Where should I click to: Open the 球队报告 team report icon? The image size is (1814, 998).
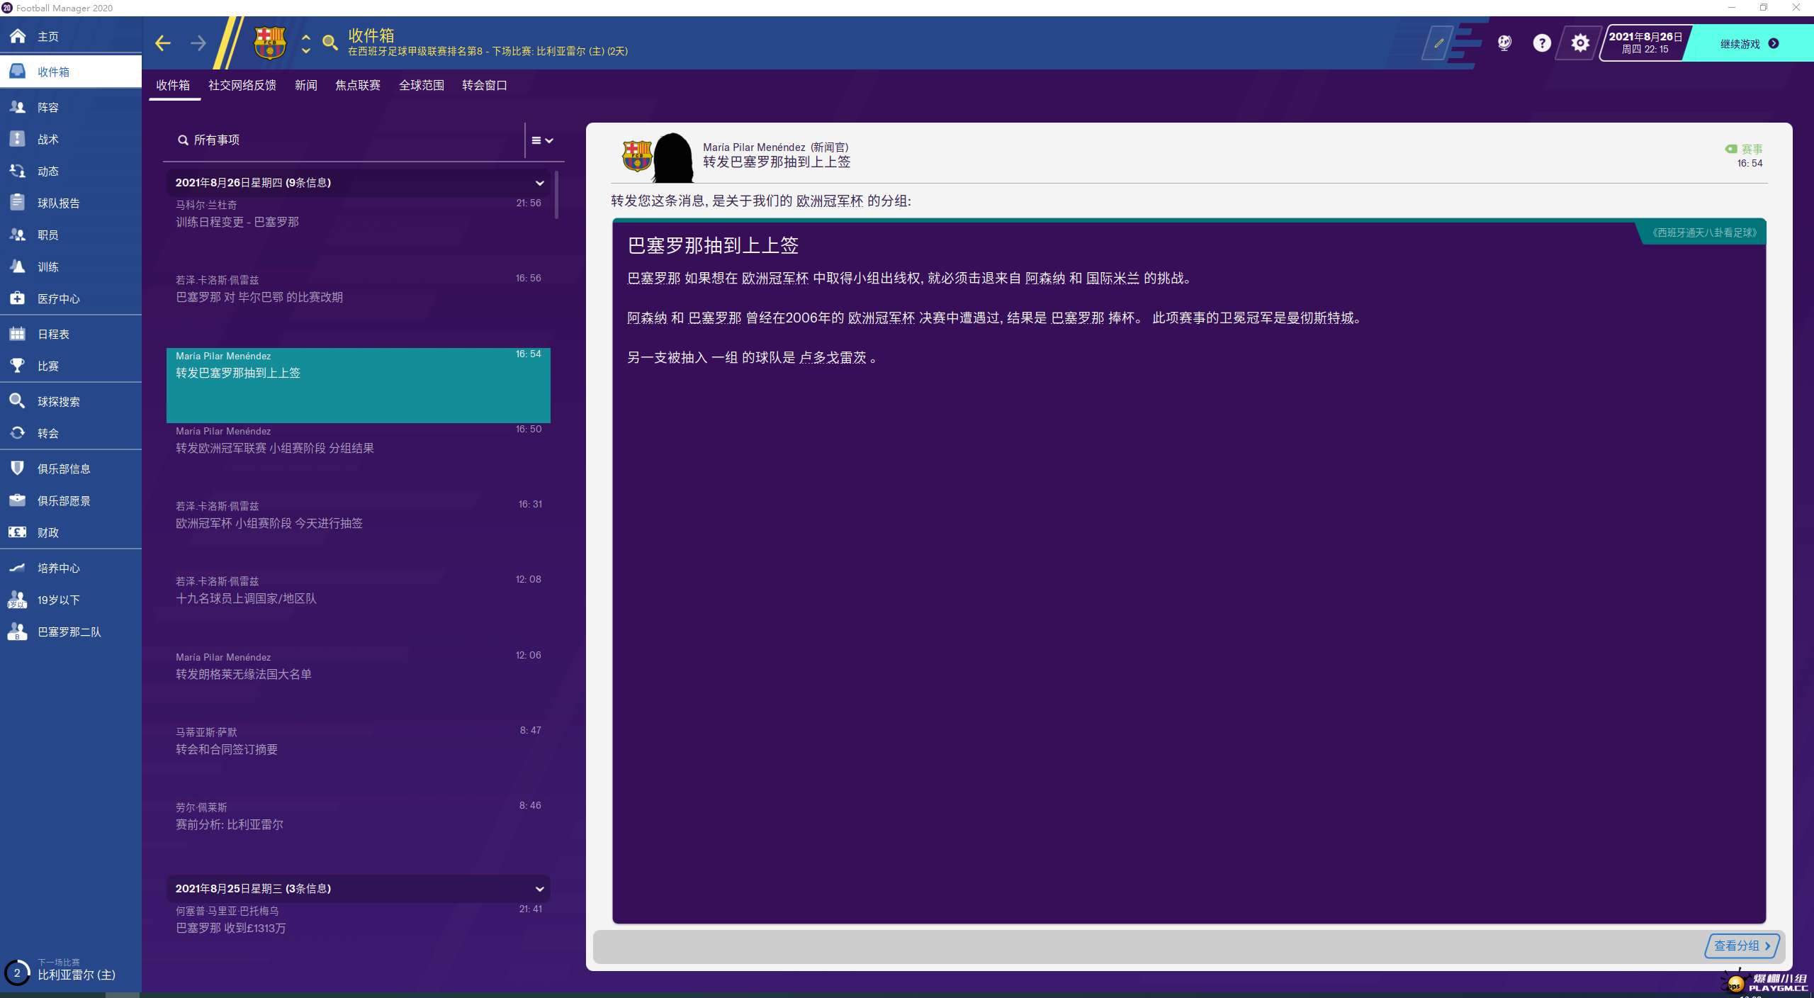click(18, 203)
